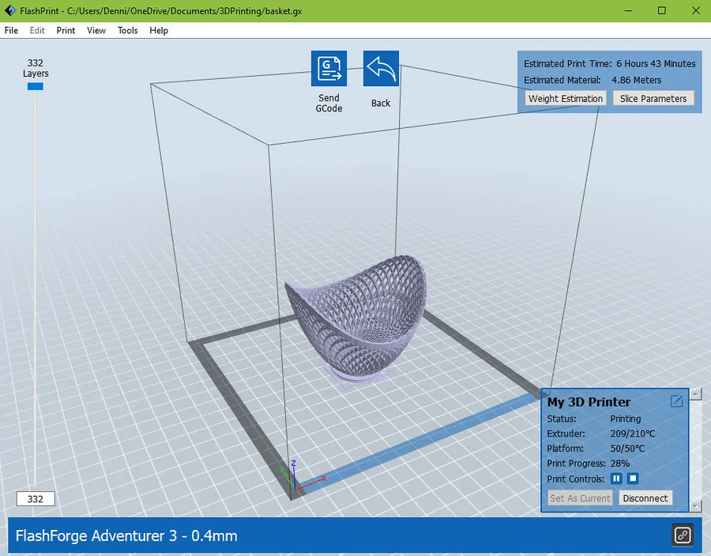Edit My 3D Printer name icon
The width and height of the screenshot is (711, 556).
(x=676, y=401)
